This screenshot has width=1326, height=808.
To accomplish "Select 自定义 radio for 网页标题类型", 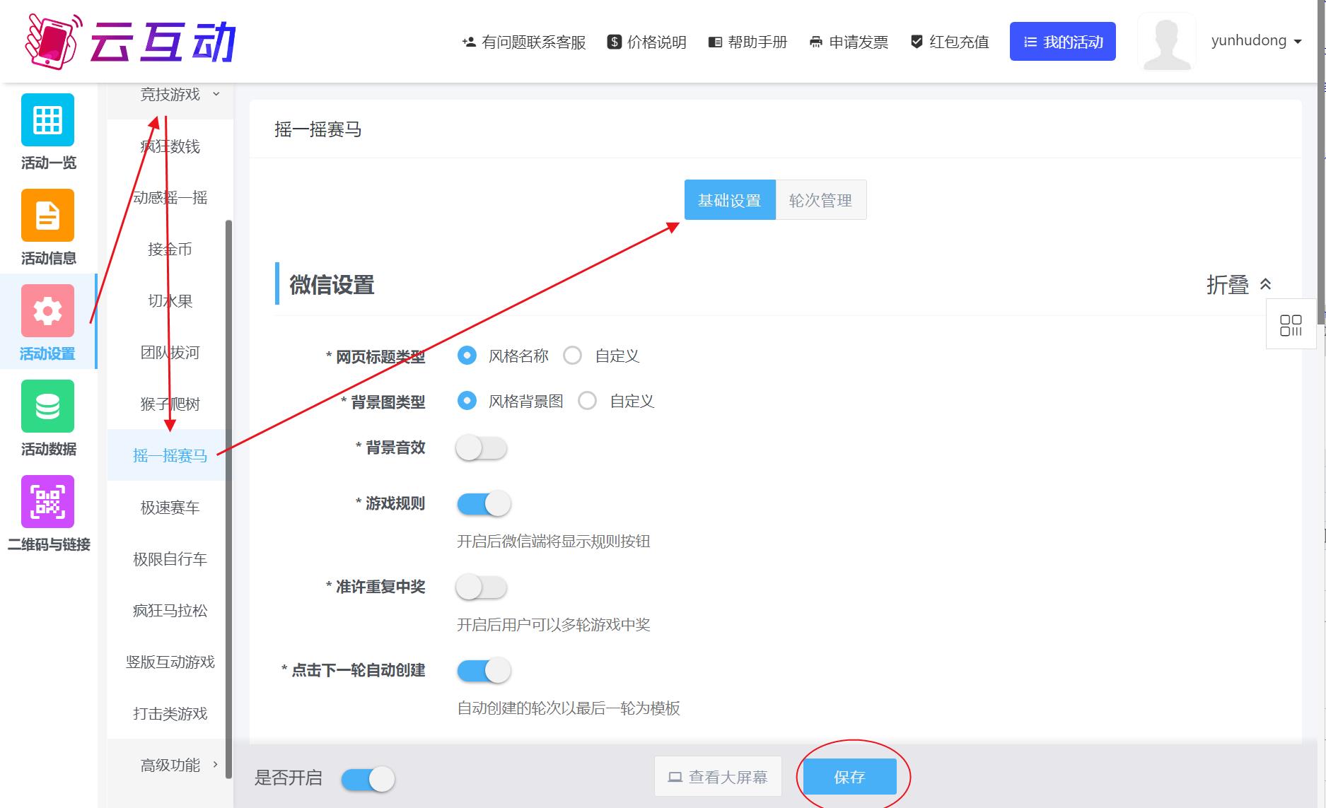I will click(x=572, y=355).
